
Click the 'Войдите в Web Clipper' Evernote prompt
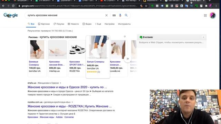[171, 42]
